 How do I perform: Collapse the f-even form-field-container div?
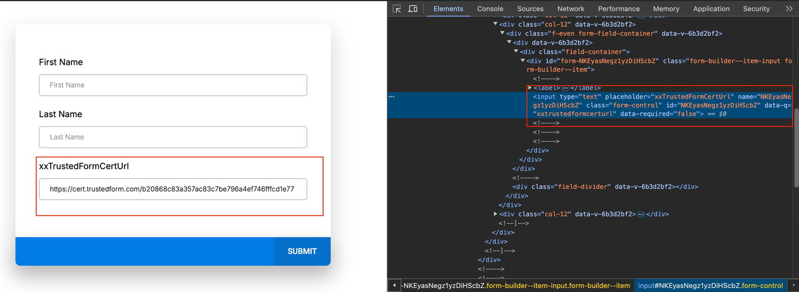502,34
